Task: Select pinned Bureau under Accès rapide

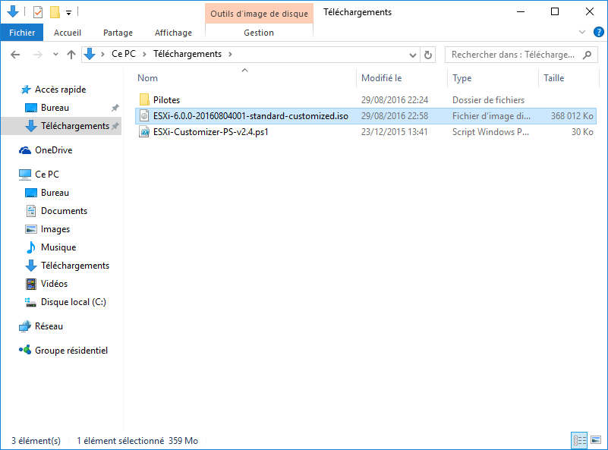Action: pyautogui.click(x=55, y=108)
